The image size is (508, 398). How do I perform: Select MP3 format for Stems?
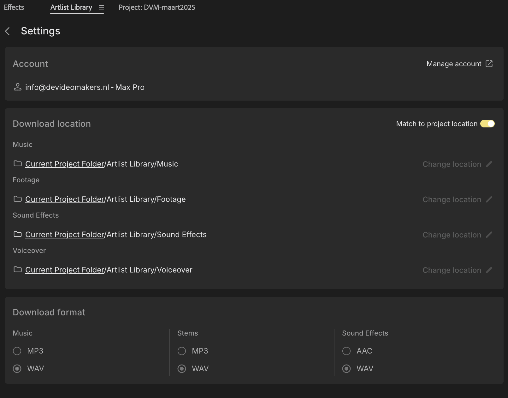pos(182,351)
